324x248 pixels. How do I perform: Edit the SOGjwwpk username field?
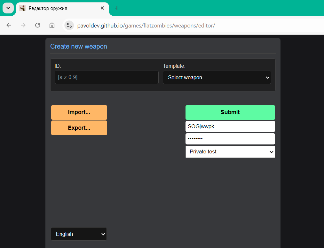tap(230, 126)
